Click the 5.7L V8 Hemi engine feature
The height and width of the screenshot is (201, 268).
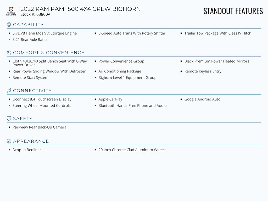pos(44,33)
